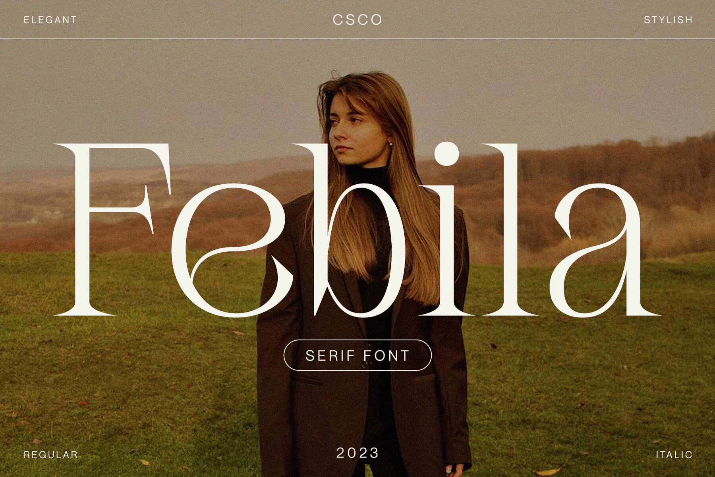Click the 2023 year text
Screen dimensions: 715x477
357,453
